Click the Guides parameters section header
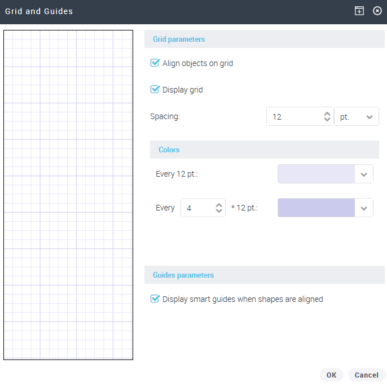 pos(183,275)
